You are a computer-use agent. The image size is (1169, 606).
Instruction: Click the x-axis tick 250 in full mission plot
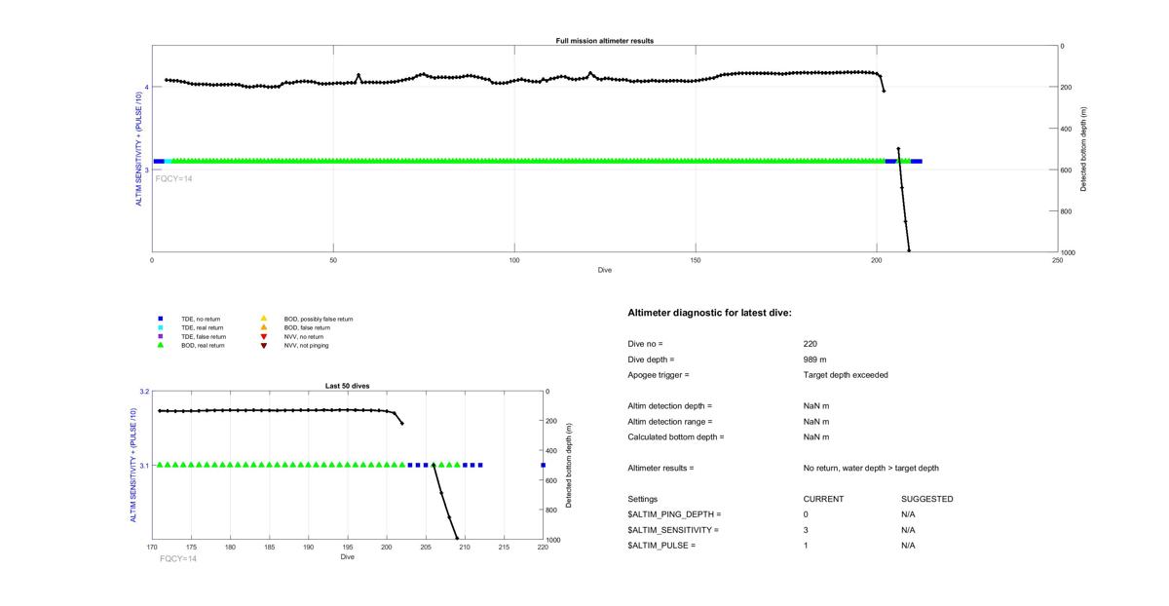[1057, 260]
